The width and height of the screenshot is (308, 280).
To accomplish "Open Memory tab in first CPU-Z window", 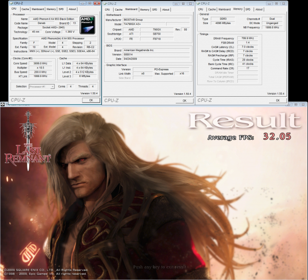I will click(51, 9).
